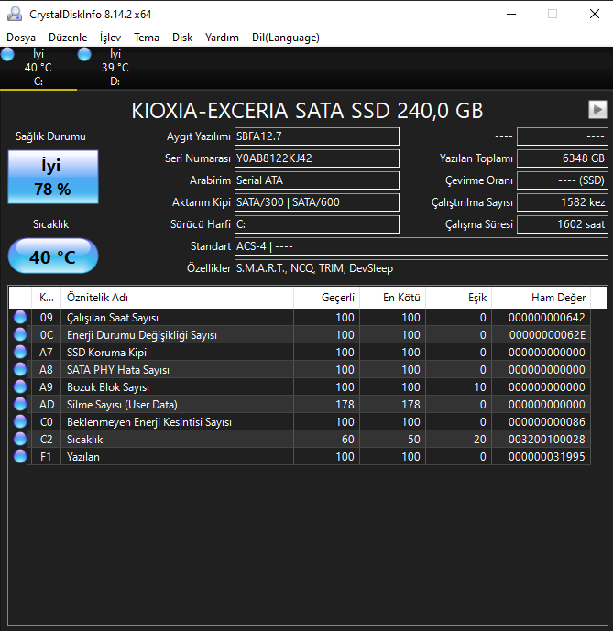Close the CrystalDiskInfo window
This screenshot has height=631, width=613.
tap(595, 14)
